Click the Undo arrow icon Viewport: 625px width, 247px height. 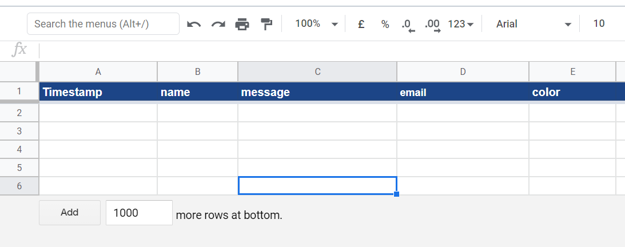point(194,24)
